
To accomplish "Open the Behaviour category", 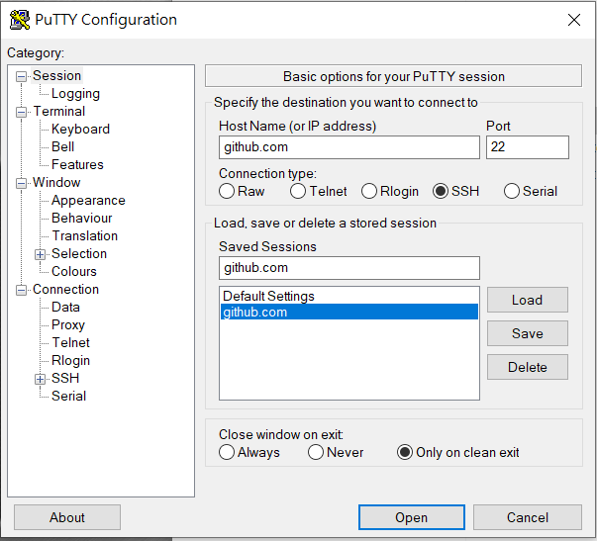I will (x=82, y=218).
